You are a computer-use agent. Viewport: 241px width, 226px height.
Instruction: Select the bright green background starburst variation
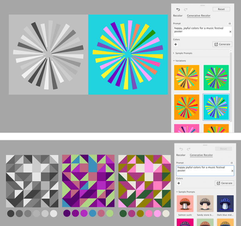click(x=216, y=77)
